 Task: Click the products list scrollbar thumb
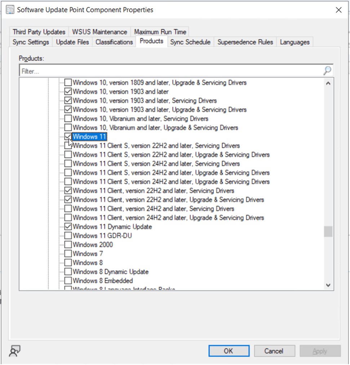pyautogui.click(x=328, y=231)
